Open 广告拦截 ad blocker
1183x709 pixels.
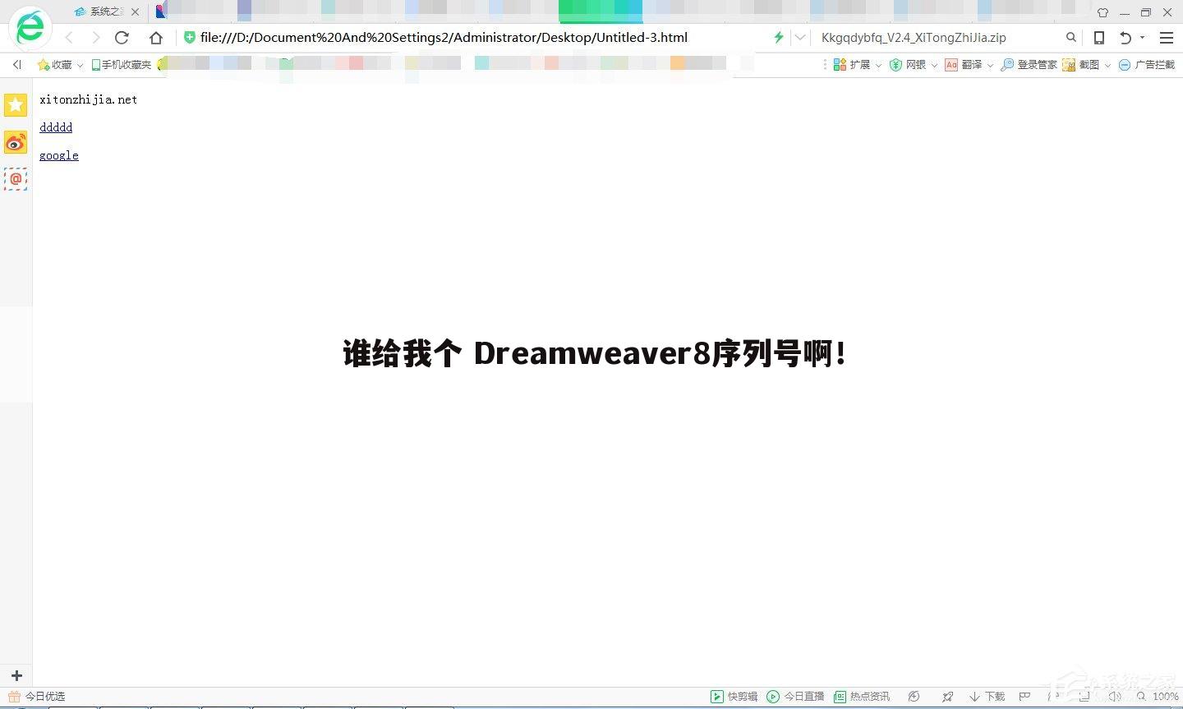click(1147, 64)
